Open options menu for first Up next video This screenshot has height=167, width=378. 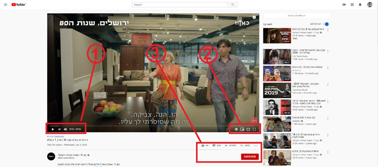coord(328,30)
